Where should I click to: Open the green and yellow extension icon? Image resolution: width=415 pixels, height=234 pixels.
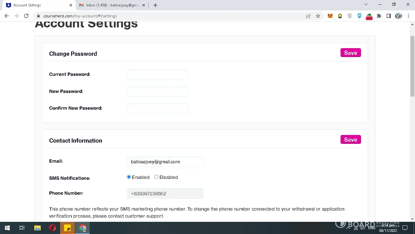[x=340, y=16]
